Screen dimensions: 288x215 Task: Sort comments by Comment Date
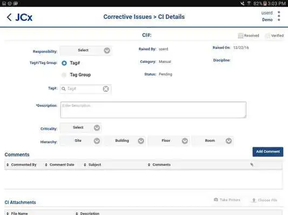coord(59,164)
